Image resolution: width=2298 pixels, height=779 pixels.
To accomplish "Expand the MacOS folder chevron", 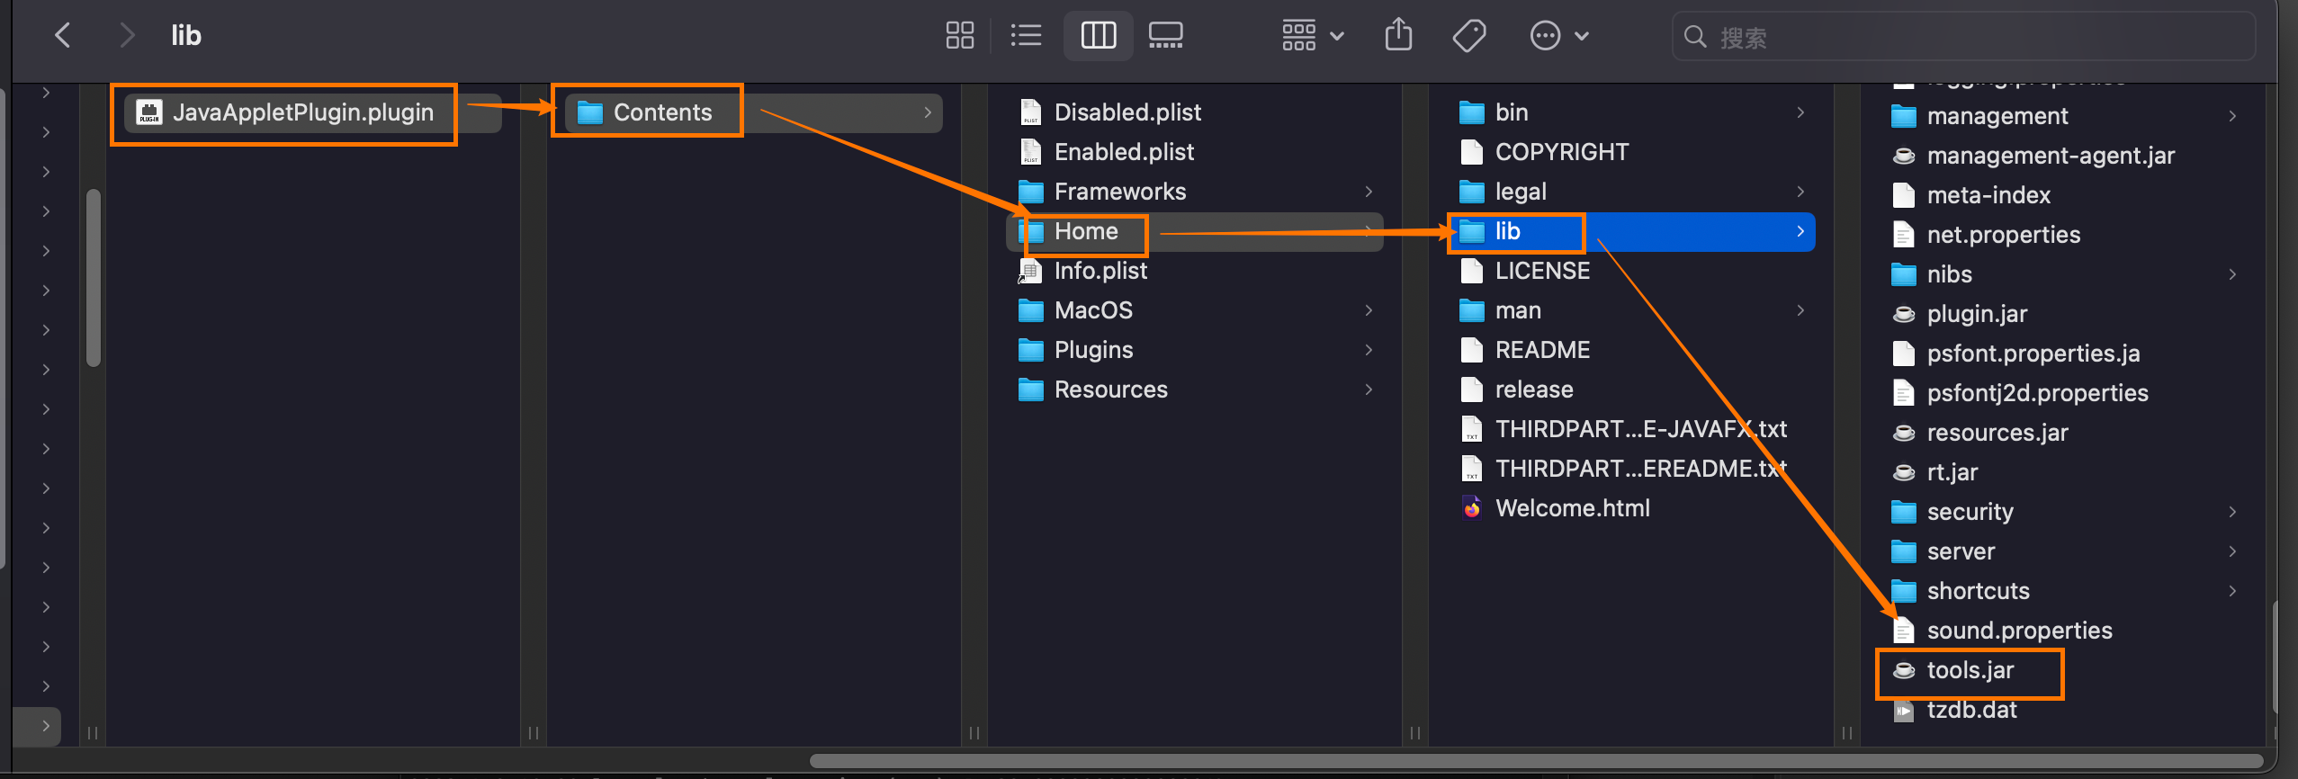I will 1369,310.
